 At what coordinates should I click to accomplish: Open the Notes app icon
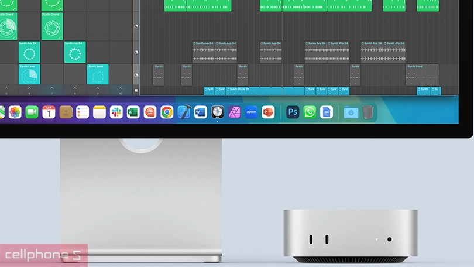click(99, 112)
